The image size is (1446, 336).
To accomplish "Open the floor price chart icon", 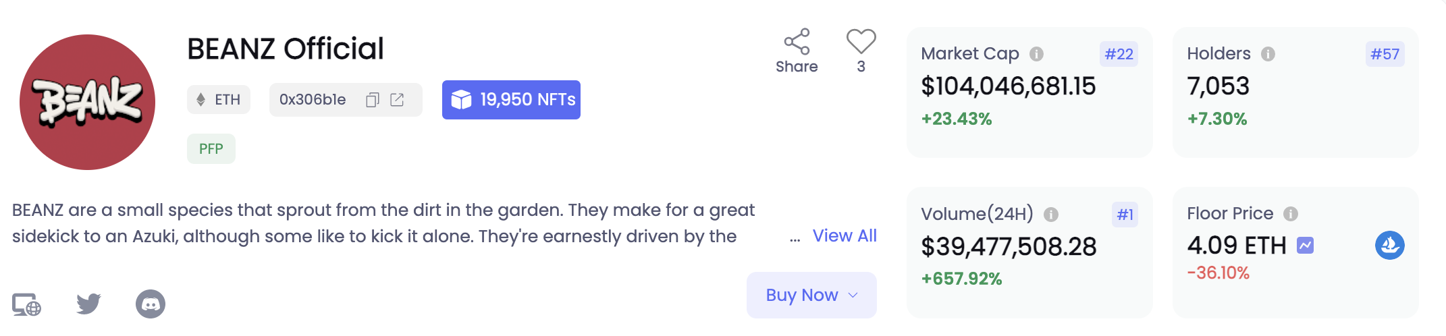I will 1305,246.
